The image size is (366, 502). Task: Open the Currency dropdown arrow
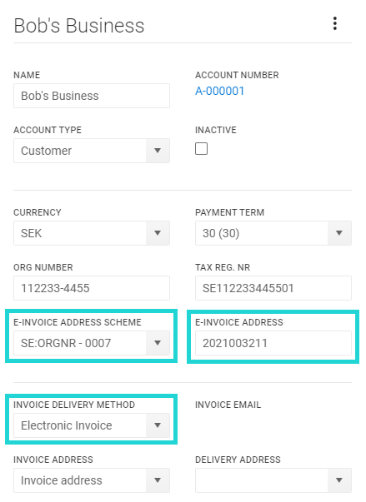point(158,233)
